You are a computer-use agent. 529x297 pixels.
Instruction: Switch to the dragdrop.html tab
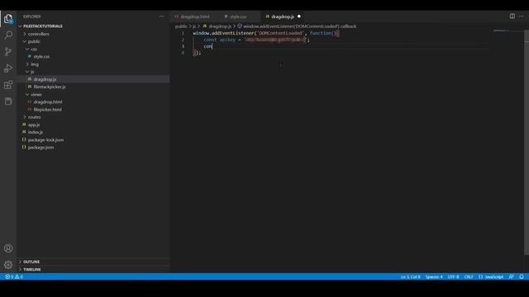(195, 16)
